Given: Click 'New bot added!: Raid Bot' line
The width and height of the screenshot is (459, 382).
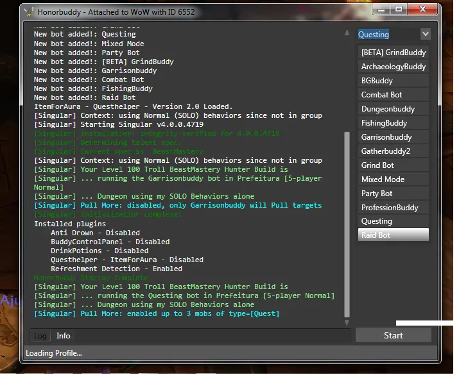Looking at the screenshot, I should tap(85, 97).
